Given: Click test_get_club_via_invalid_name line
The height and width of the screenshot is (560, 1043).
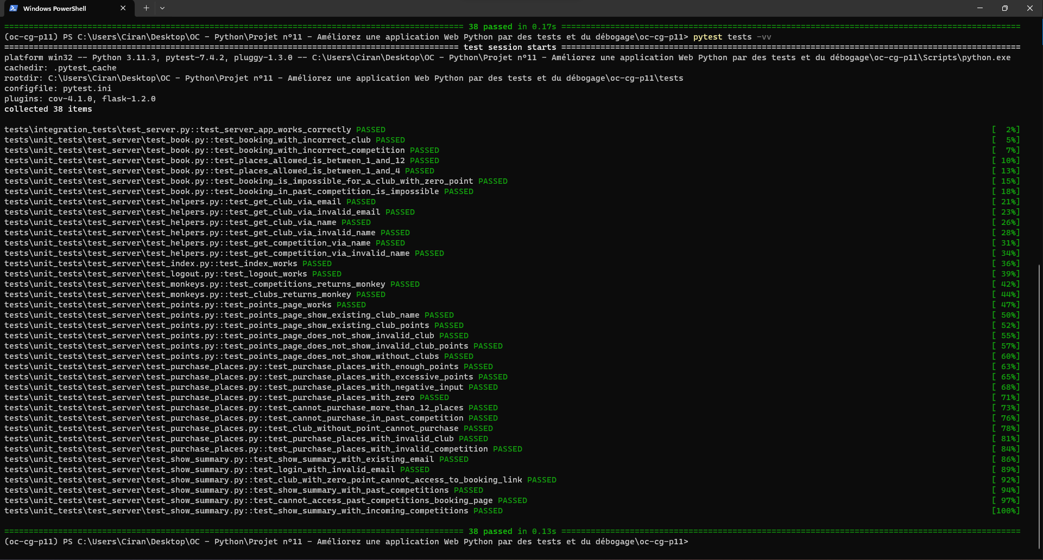Looking at the screenshot, I should pyautogui.click(x=207, y=233).
